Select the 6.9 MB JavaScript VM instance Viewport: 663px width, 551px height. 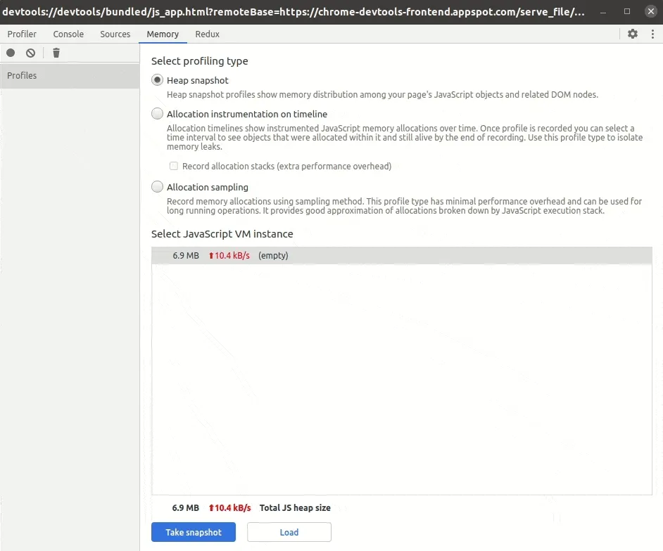401,255
